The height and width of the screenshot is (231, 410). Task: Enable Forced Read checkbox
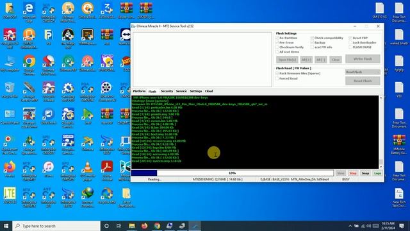(x=277, y=78)
